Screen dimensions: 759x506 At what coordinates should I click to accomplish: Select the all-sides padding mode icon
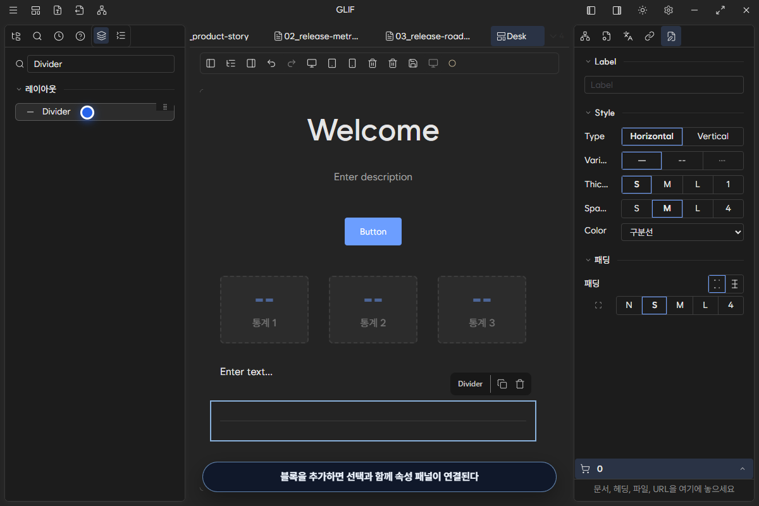click(717, 284)
